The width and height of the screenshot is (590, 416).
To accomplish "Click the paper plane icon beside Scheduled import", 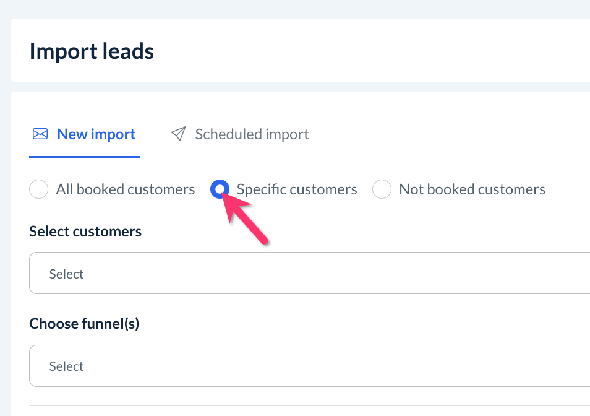I will pyautogui.click(x=179, y=134).
